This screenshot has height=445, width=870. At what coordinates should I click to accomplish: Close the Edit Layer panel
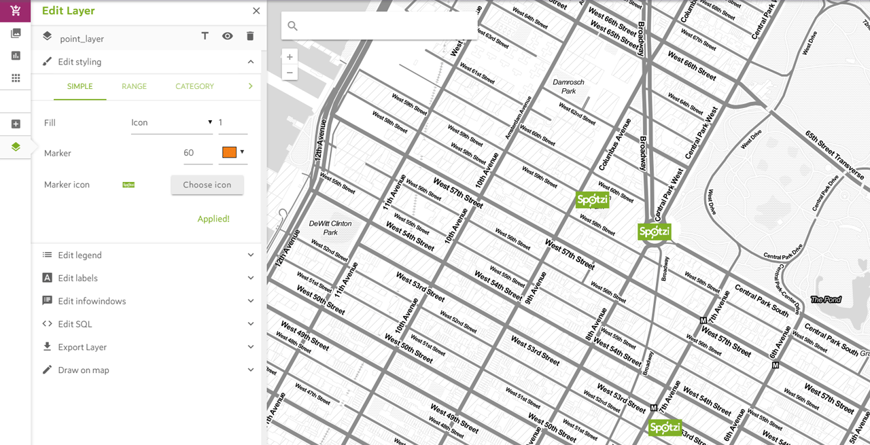pos(256,11)
